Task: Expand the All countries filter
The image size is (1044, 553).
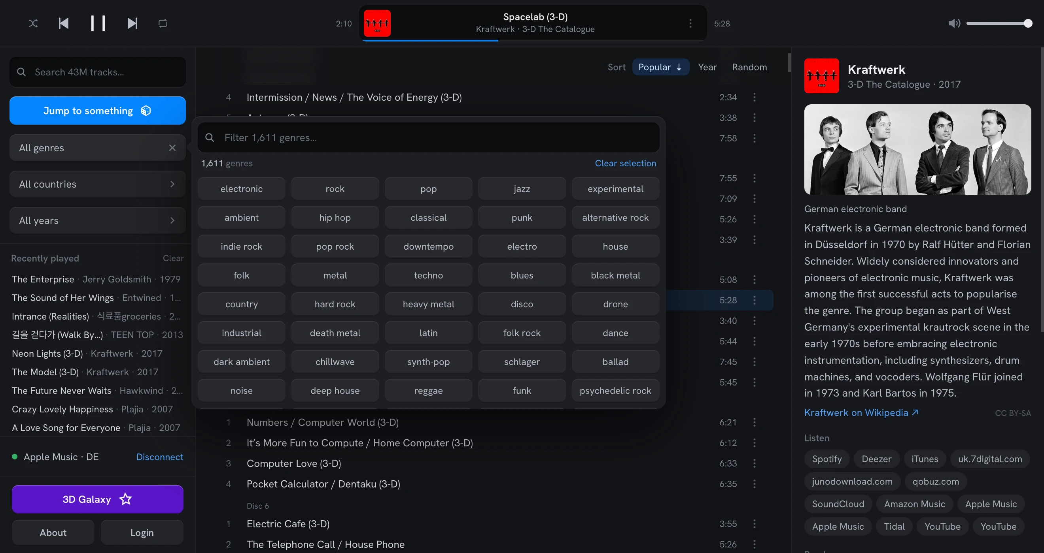Action: tap(98, 184)
